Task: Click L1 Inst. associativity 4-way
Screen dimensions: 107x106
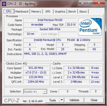Action: pos(95,72)
